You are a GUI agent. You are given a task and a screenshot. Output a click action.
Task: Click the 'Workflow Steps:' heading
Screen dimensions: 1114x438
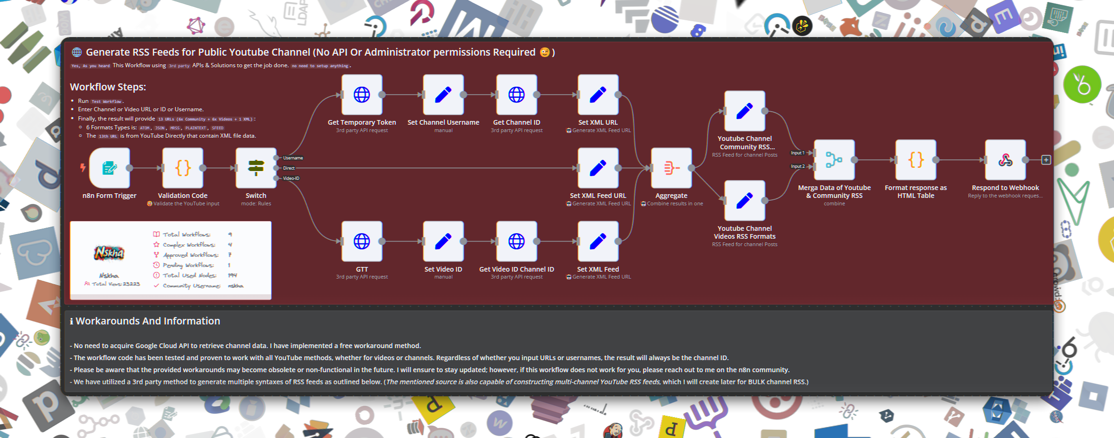click(x=108, y=87)
